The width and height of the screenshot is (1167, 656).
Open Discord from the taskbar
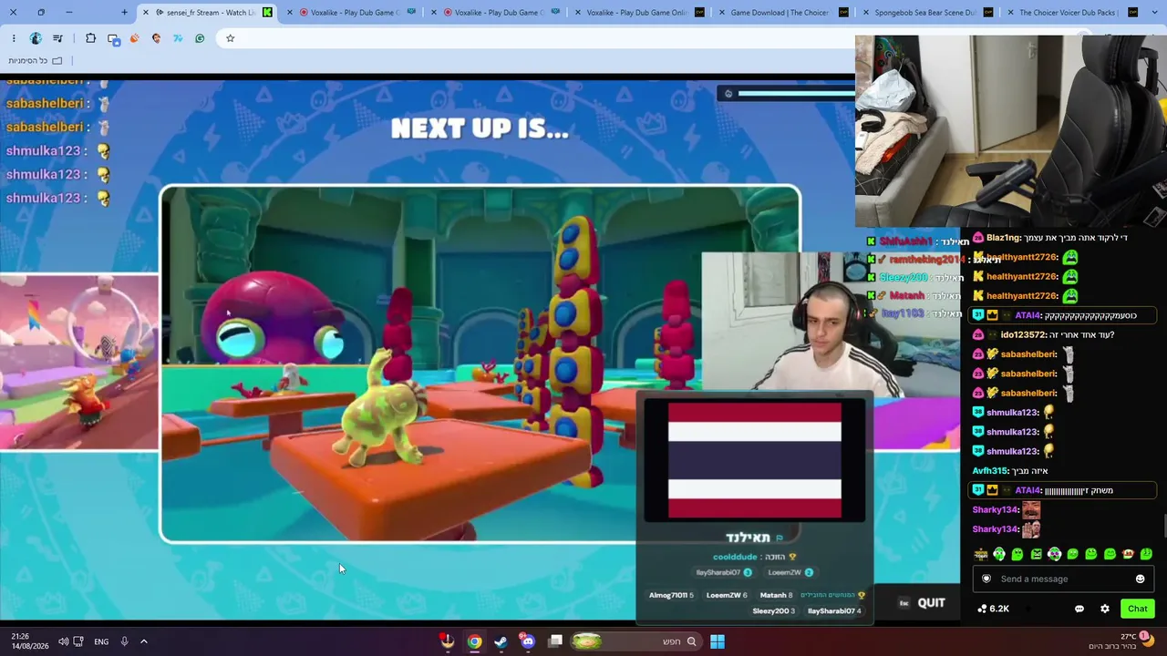click(x=527, y=641)
